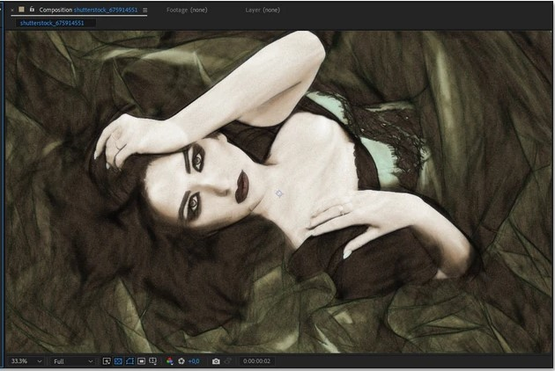Adjust the exposure value +0.0
555x371 pixels.
click(194, 361)
